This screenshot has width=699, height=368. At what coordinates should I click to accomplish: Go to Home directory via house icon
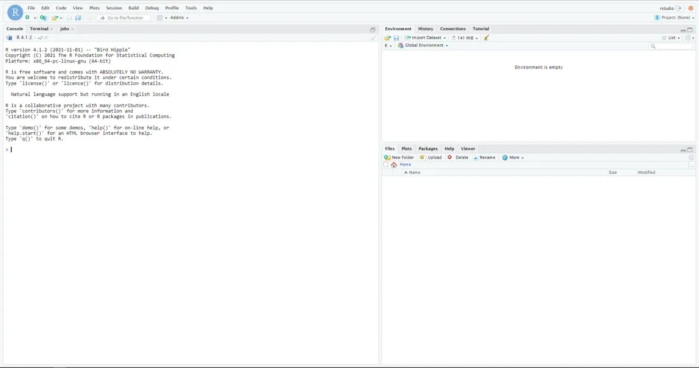[x=394, y=165]
